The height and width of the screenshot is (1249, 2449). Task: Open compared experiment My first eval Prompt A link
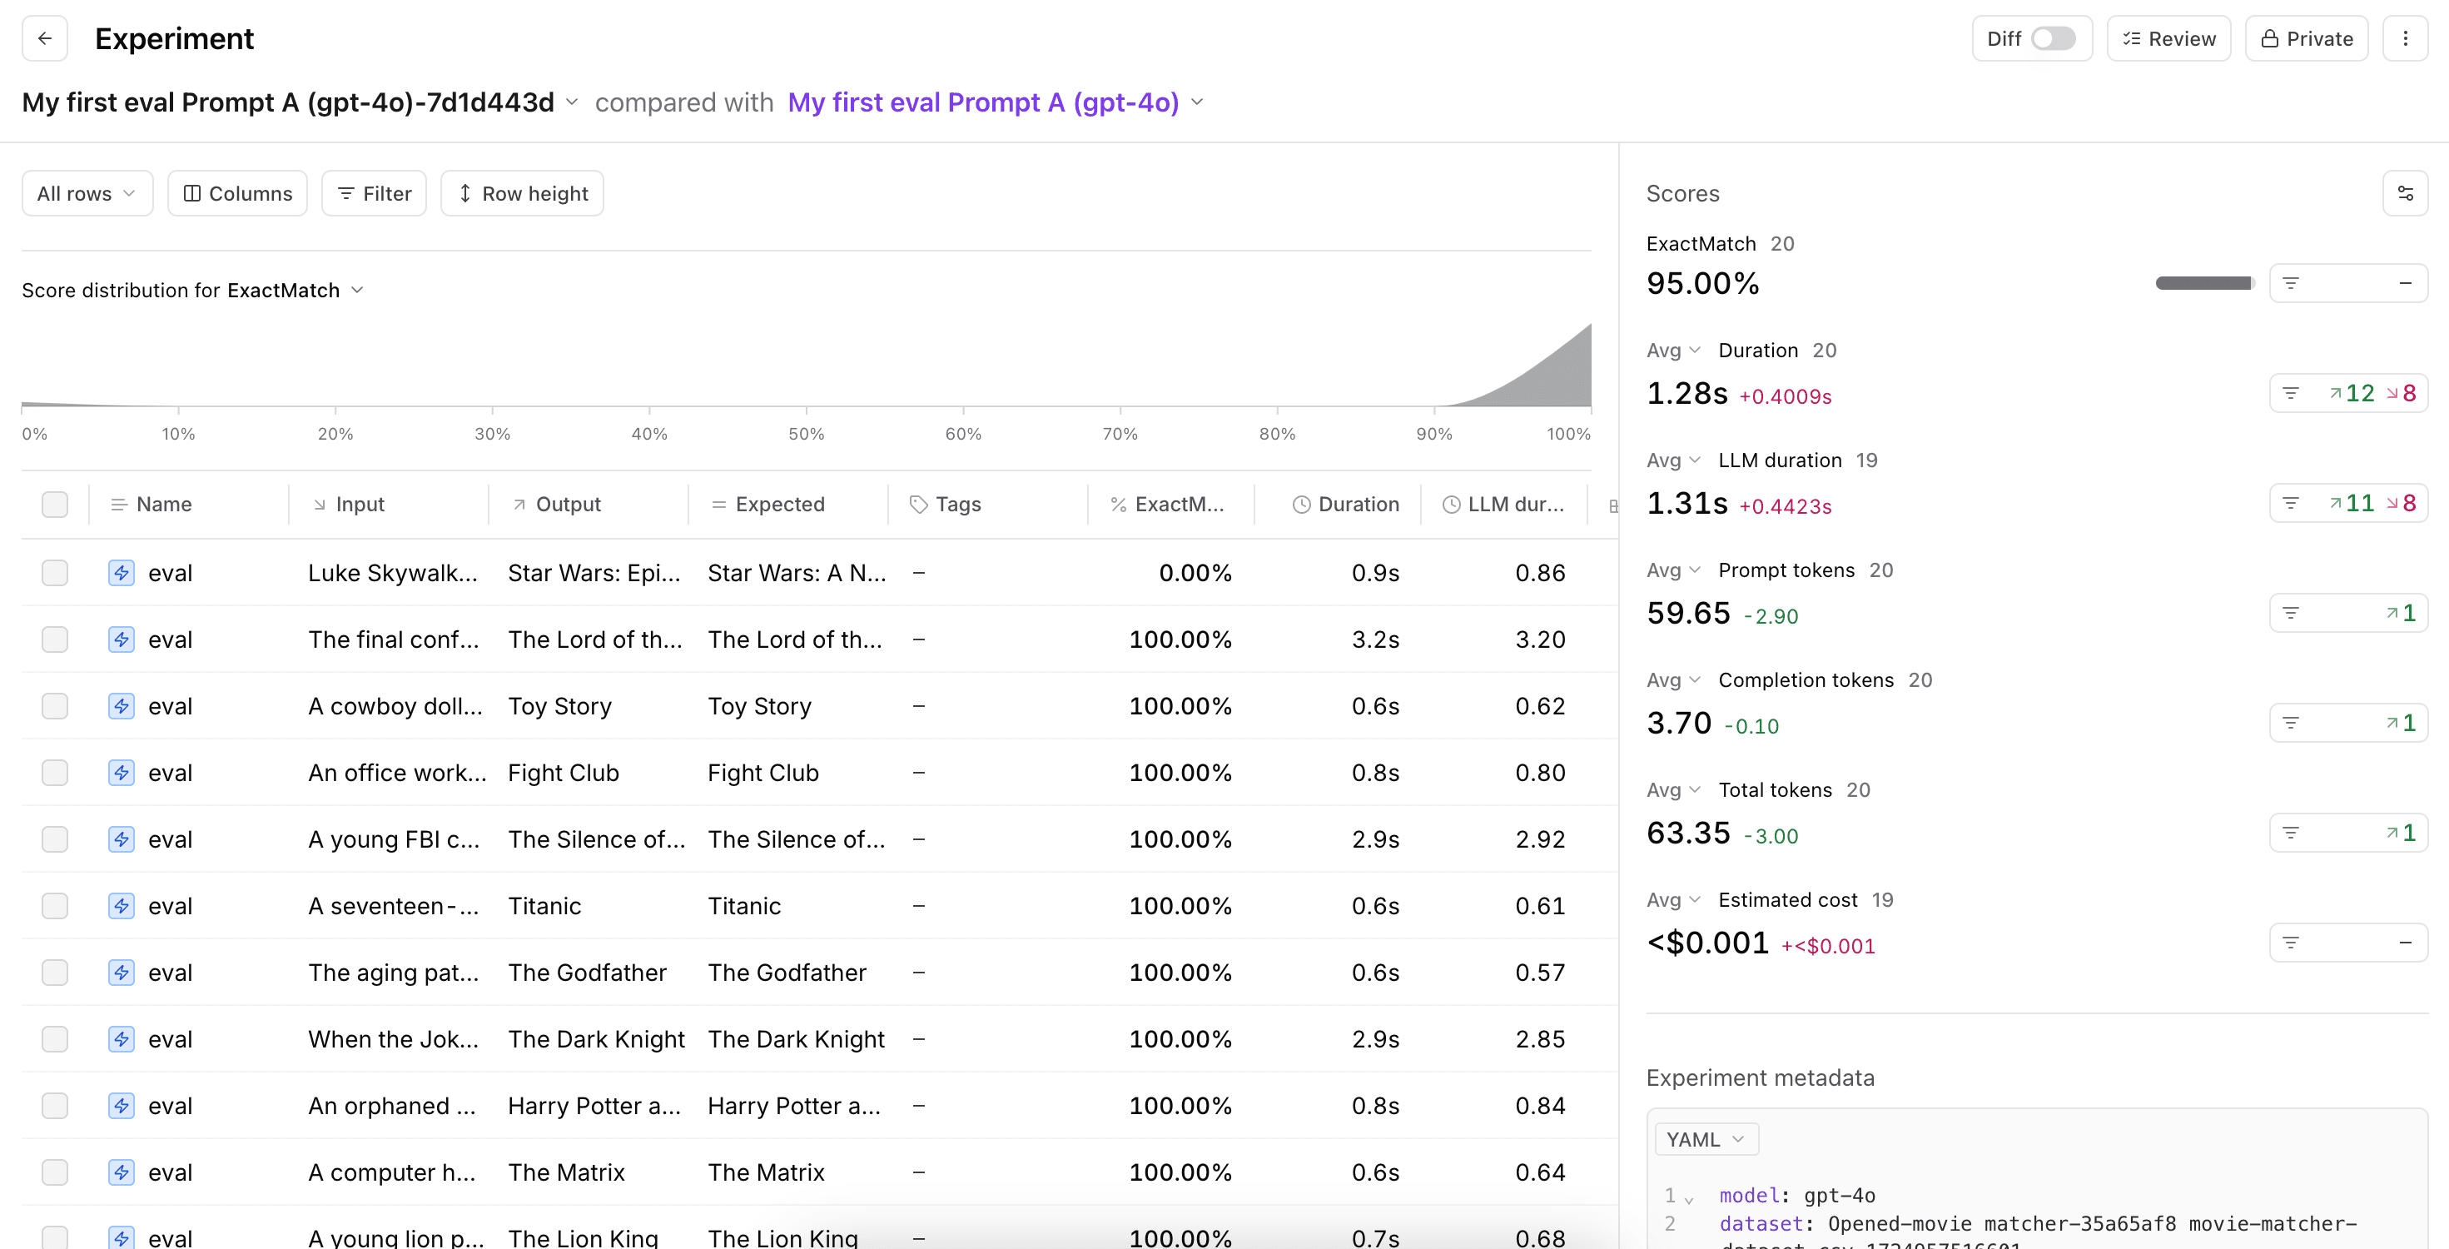(983, 102)
